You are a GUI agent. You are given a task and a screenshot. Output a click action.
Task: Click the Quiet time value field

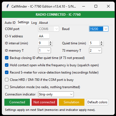tap(94, 43)
